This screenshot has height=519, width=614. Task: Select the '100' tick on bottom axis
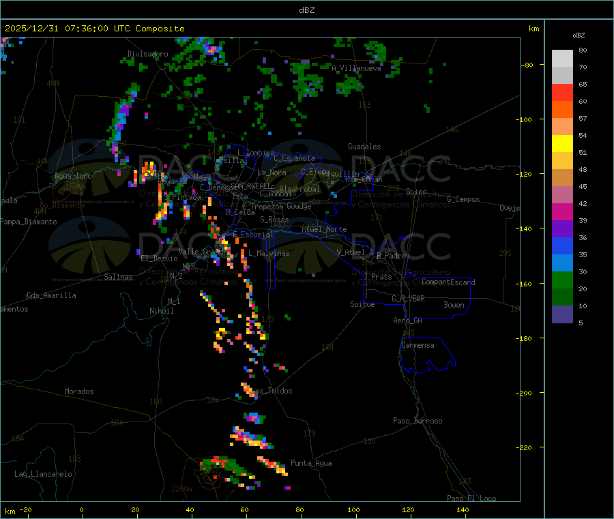coord(353,509)
